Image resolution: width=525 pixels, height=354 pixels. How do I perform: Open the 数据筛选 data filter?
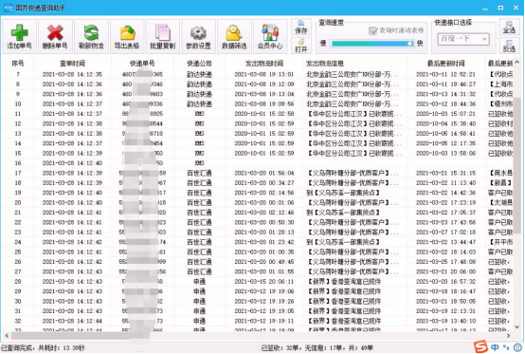tap(234, 36)
